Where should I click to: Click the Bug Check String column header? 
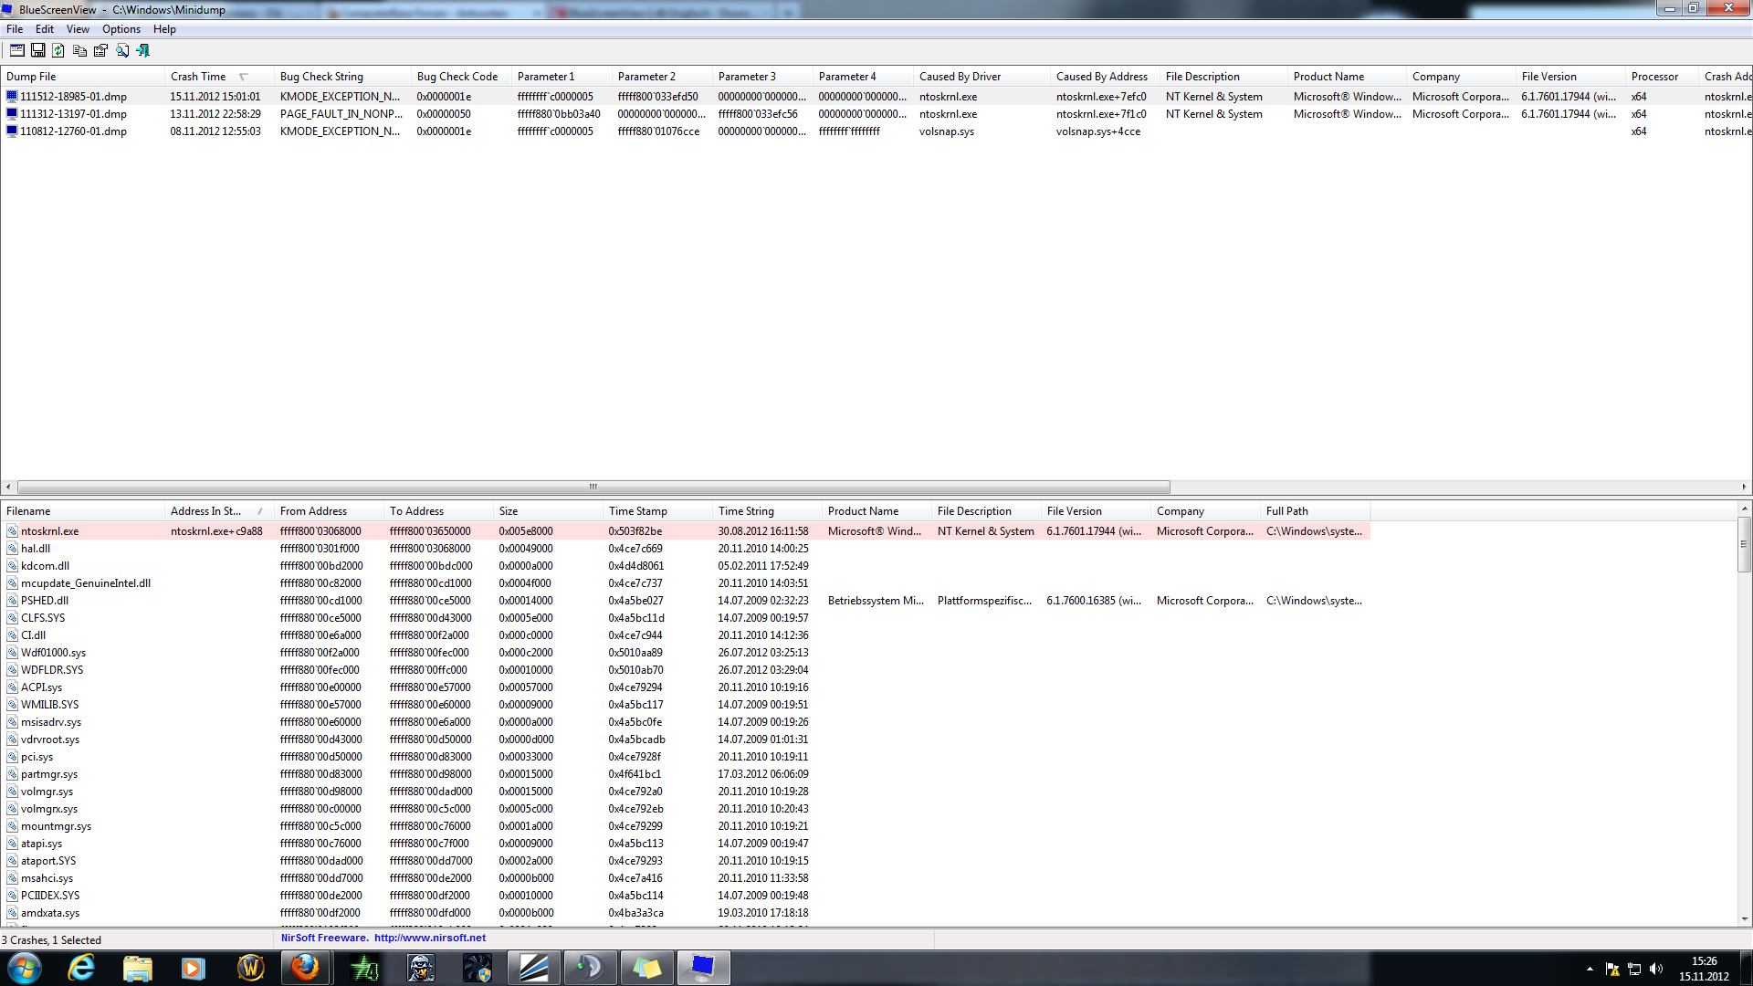pos(321,77)
